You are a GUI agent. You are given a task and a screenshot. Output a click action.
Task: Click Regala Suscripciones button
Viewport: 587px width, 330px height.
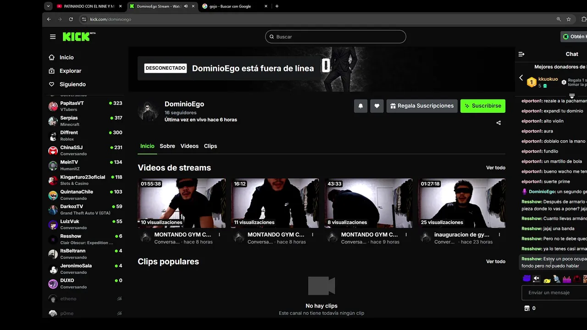click(x=422, y=106)
